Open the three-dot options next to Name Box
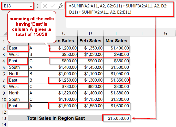The height and width of the screenshot is (127, 176). coord(38,6)
